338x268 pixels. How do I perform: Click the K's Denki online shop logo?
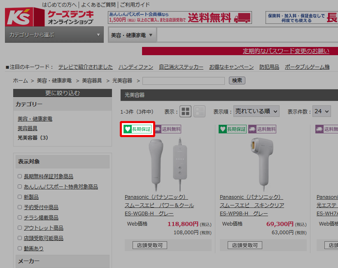click(x=49, y=16)
